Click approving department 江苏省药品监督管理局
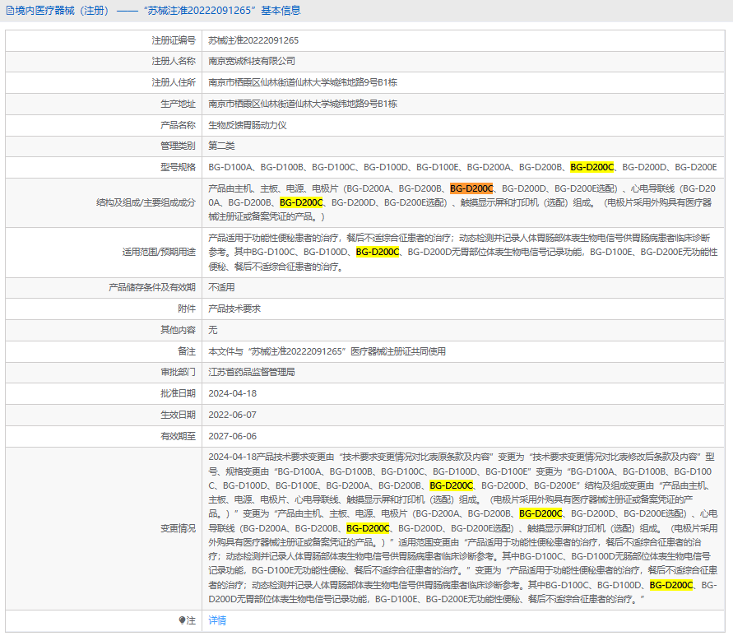Screen dimensions: 733x636 252,372
